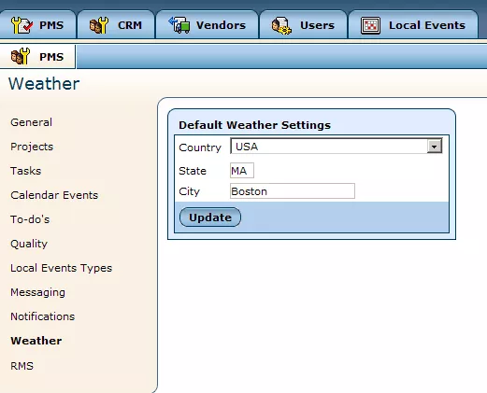
Task: Click the Users person-with-gear icon
Action: (281, 25)
